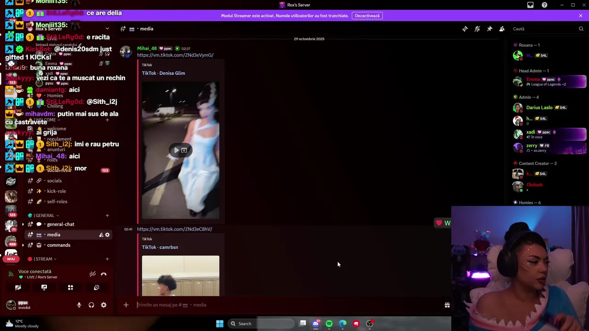Viewport: 589px width, 331px height.
Task: Open the soundboard in voice panel
Action: click(x=97, y=287)
